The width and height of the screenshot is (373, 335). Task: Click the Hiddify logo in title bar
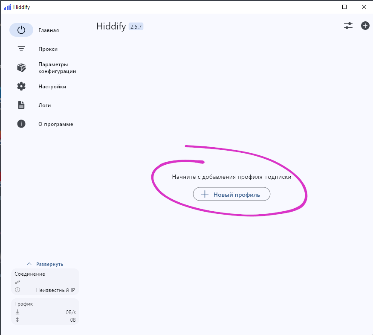pyautogui.click(x=7, y=7)
